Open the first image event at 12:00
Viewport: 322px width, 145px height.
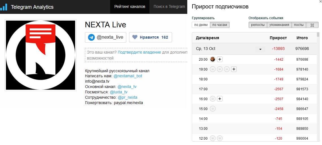click(213, 138)
